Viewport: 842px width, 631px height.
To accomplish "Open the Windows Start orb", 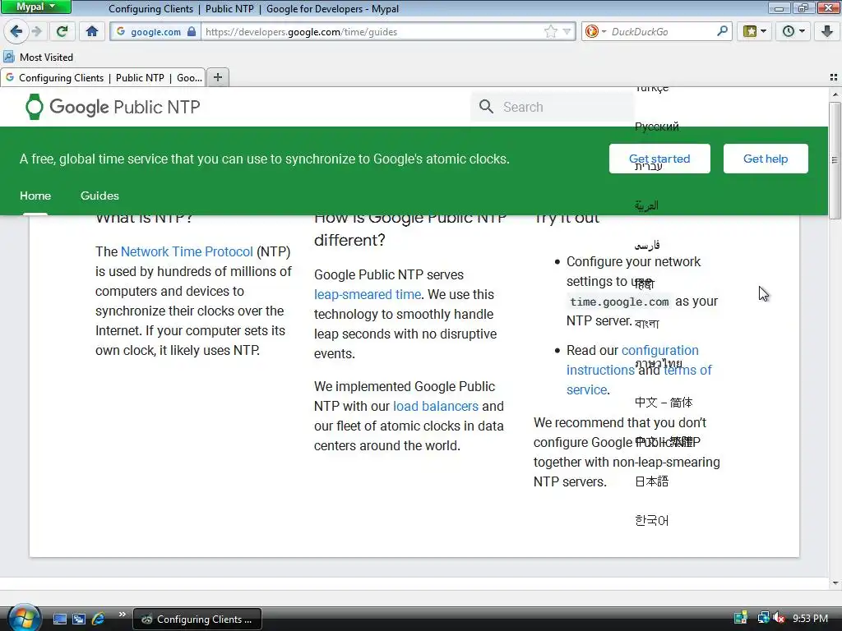I will (x=24, y=618).
